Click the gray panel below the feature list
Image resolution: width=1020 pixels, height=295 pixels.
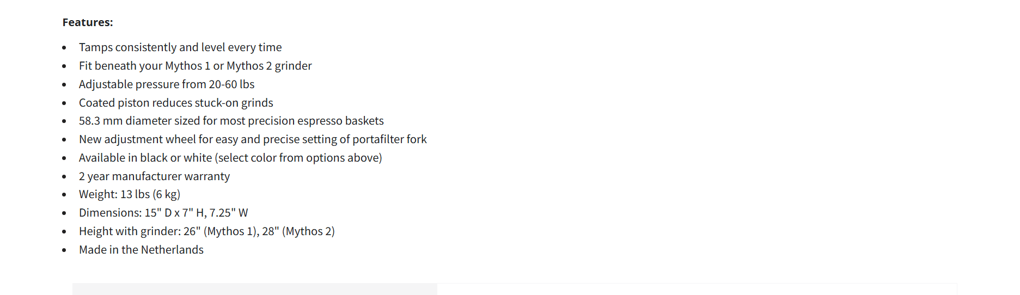pos(254,289)
